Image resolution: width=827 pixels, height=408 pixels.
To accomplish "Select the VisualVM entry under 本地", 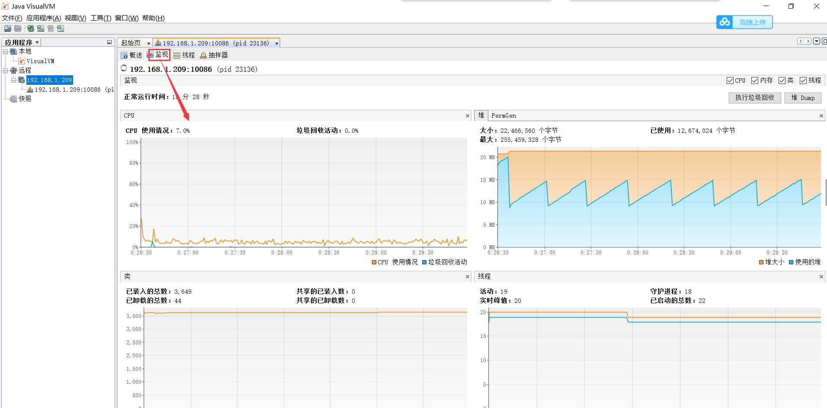I will tap(40, 61).
